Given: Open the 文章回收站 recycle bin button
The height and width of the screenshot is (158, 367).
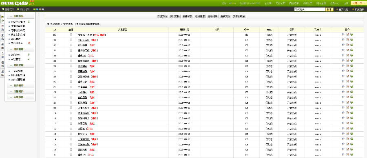Looking at the screenshot, I should click(x=239, y=16).
